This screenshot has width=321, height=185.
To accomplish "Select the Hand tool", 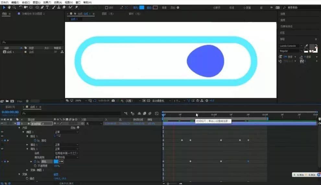I will coord(9,7).
